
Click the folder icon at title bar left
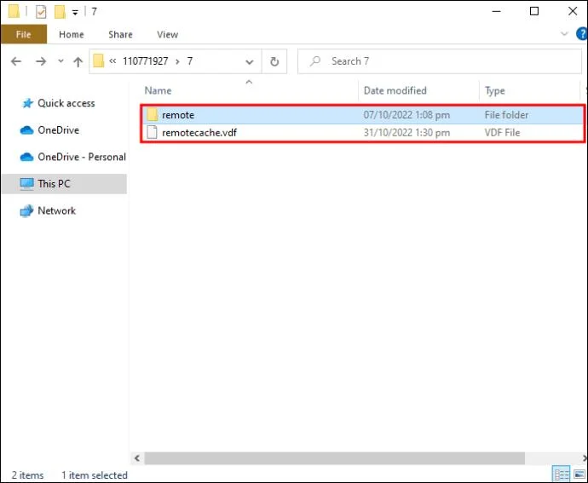(14, 11)
